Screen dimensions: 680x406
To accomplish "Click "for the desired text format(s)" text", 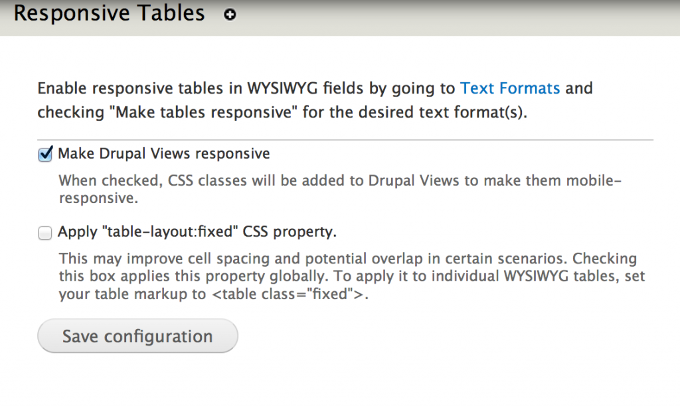I will (414, 112).
